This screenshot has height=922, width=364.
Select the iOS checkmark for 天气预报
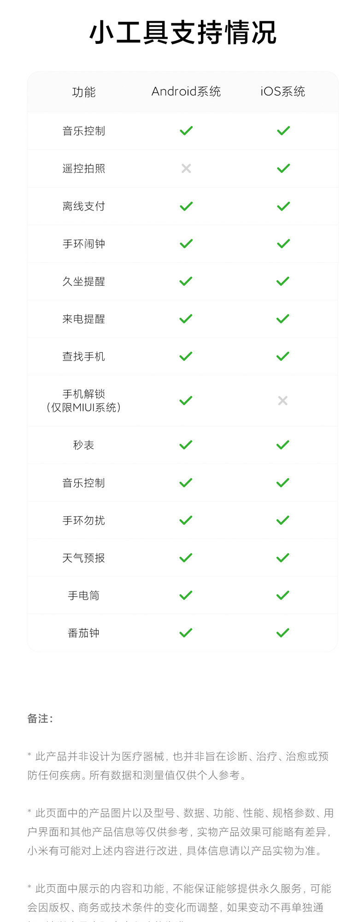(283, 558)
